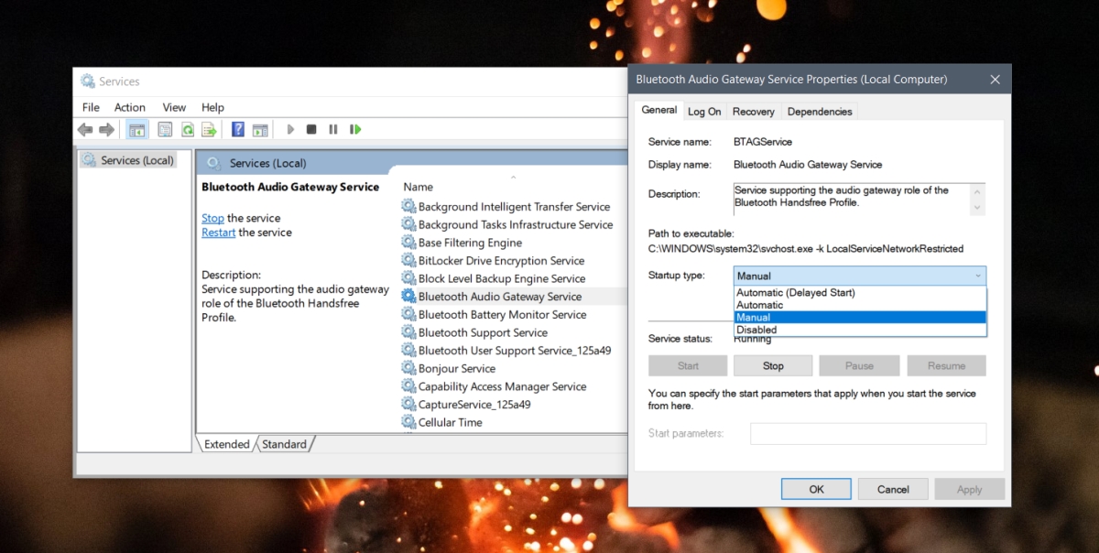Click gear icon beside Block Level Backup Engine

click(x=408, y=278)
